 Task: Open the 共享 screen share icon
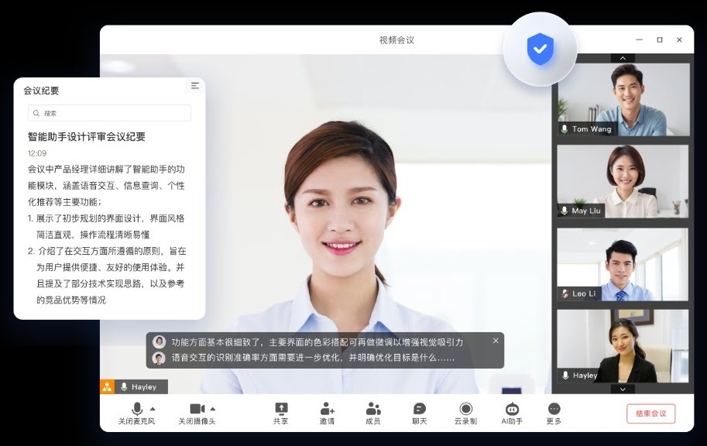point(281,408)
